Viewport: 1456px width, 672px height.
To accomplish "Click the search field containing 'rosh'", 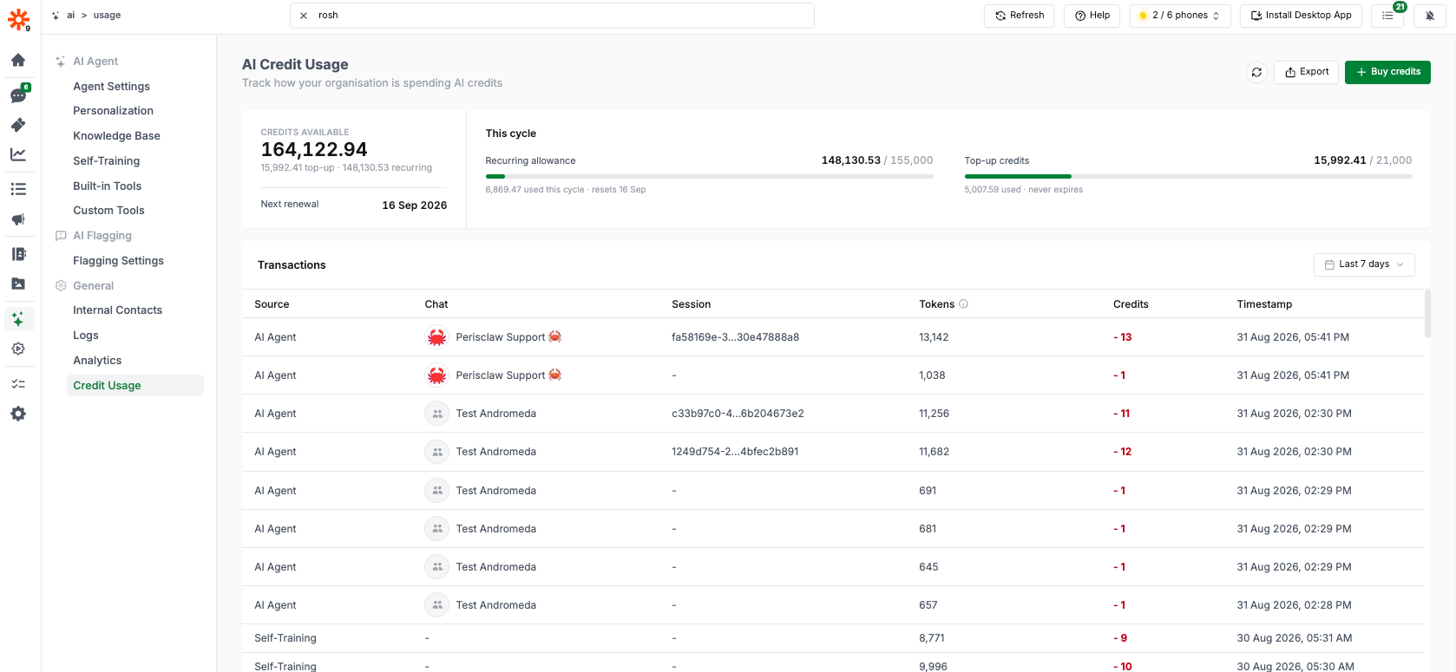I will [552, 16].
